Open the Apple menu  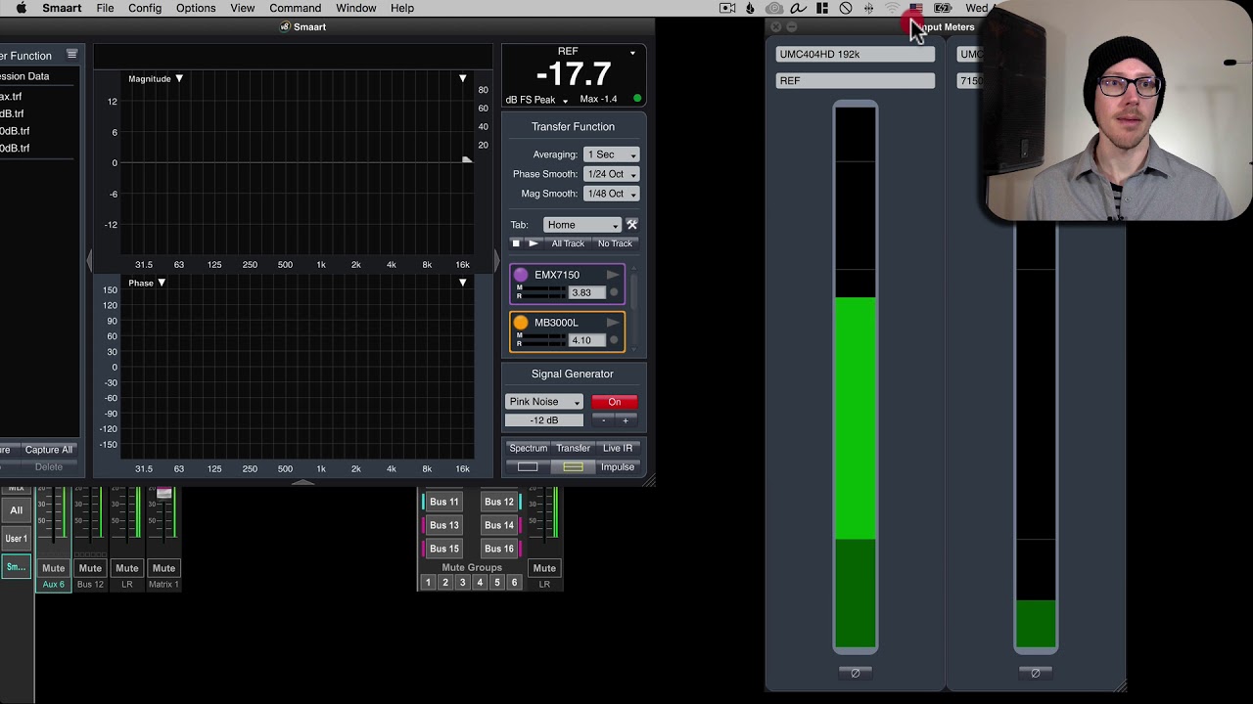[x=21, y=8]
